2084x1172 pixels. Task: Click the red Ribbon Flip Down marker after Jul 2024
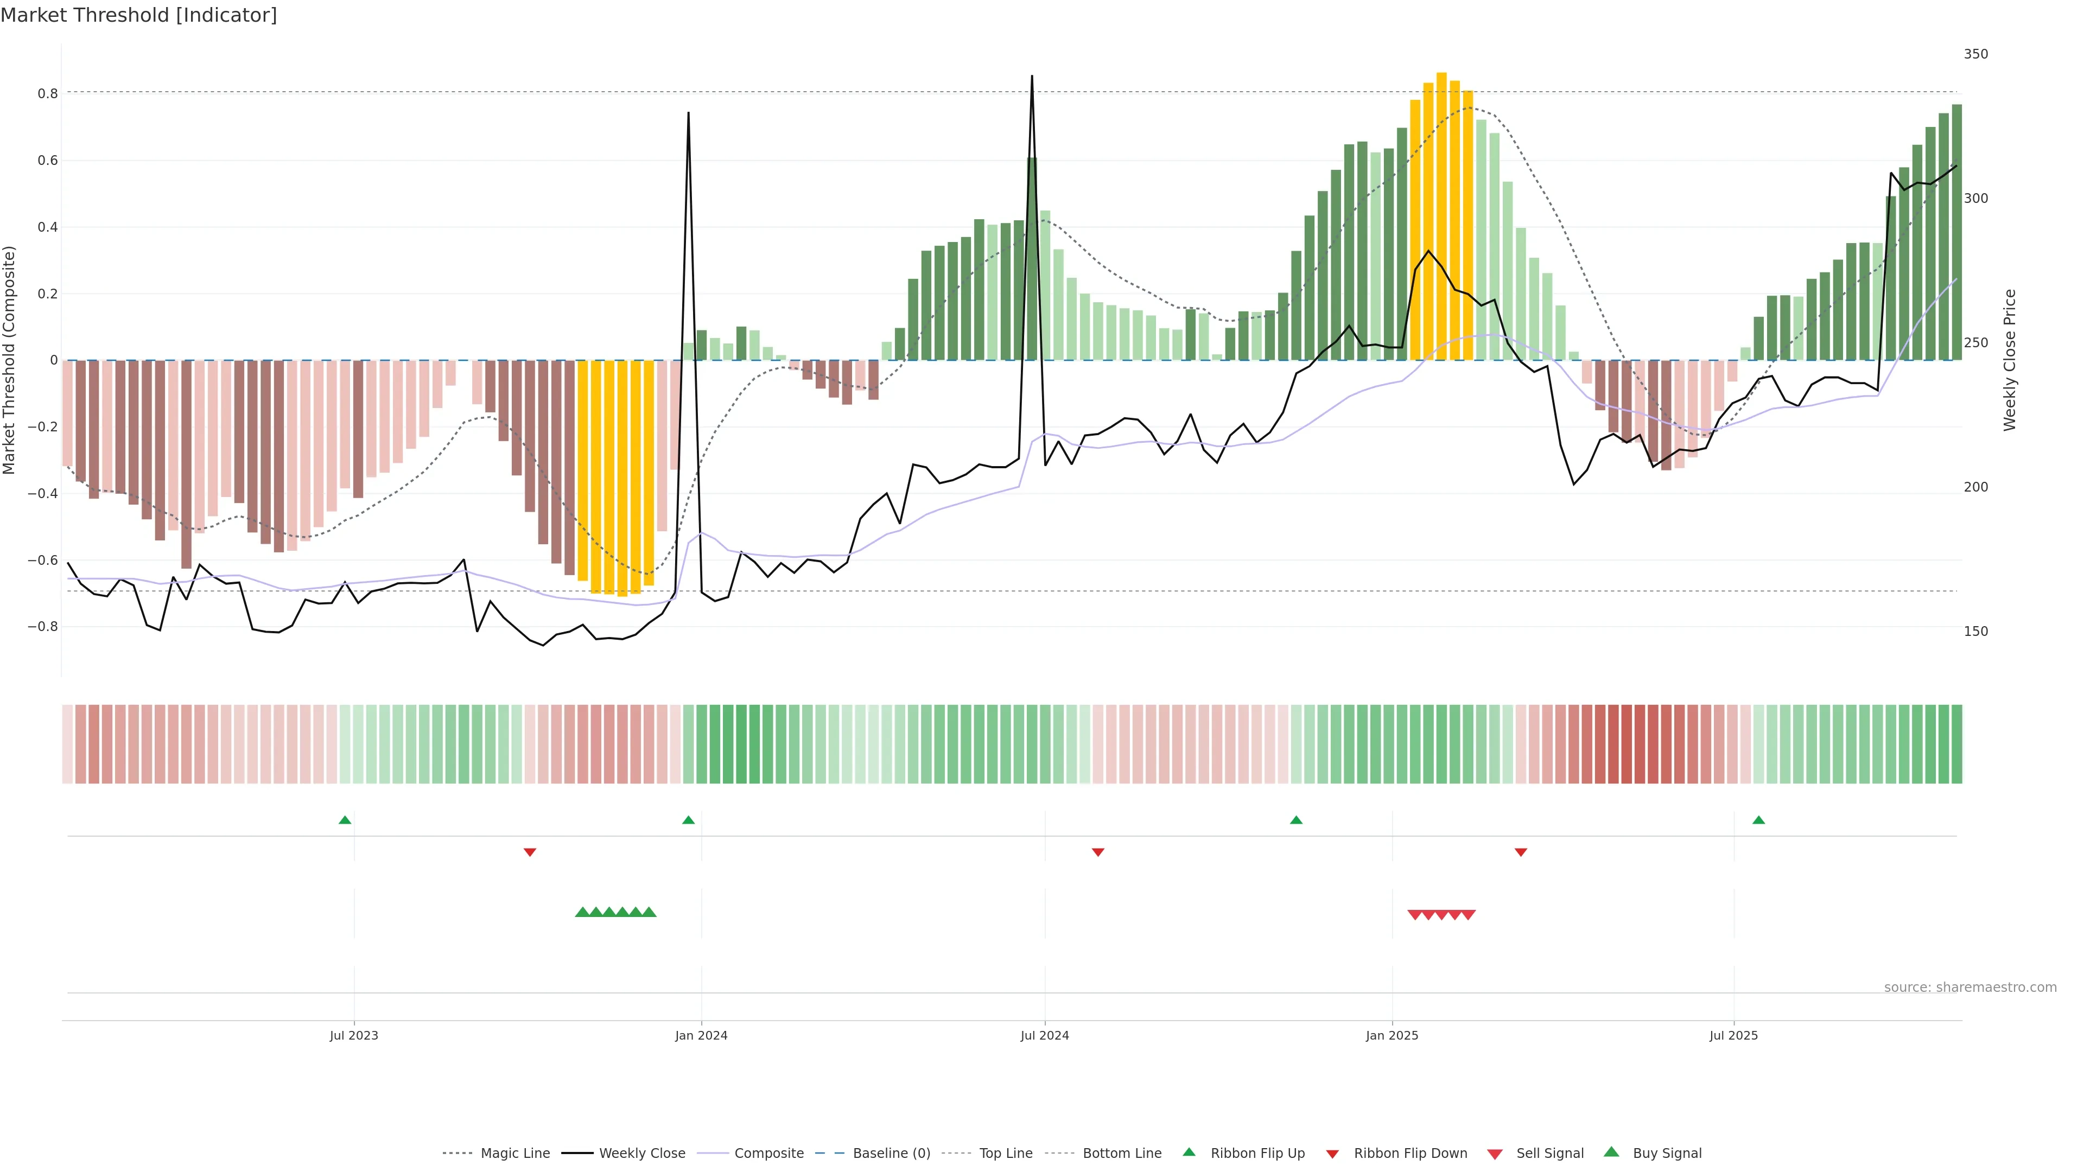point(1098,852)
